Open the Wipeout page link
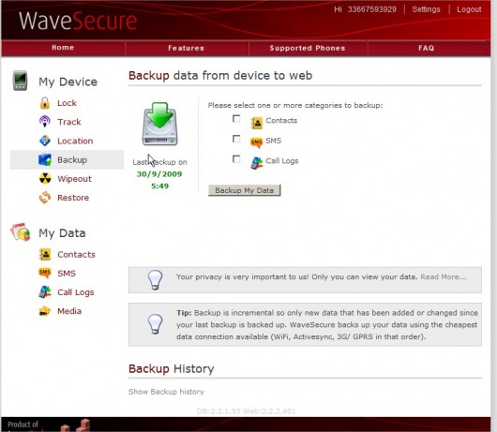 [x=74, y=179]
